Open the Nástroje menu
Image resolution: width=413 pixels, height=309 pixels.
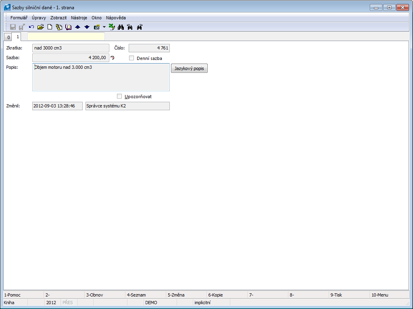point(79,18)
